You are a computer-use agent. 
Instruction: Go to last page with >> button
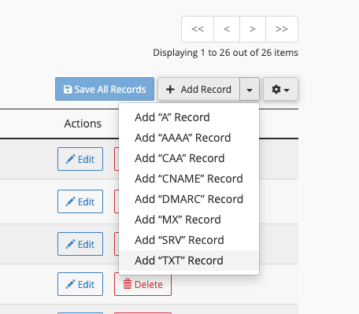click(x=282, y=29)
